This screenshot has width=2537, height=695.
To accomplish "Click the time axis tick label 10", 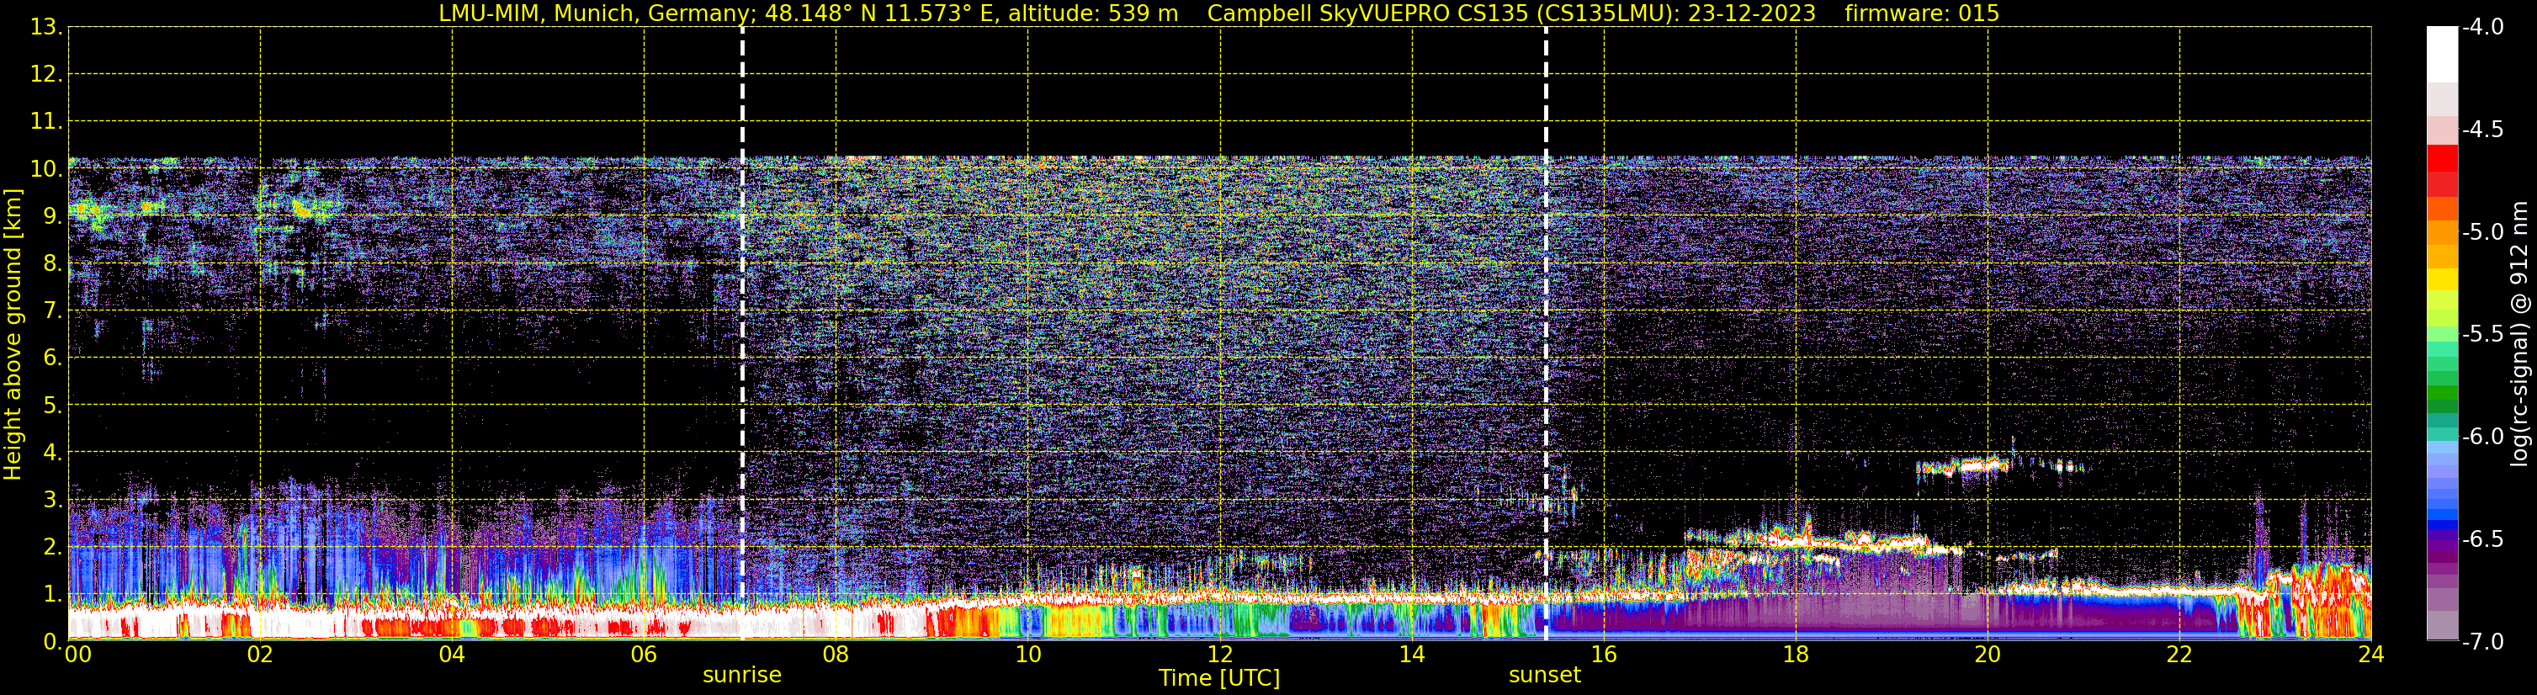I will pyautogui.click(x=1028, y=655).
